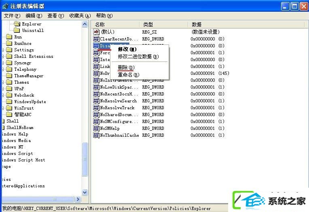Image resolution: width=309 pixels, height=212 pixels.
Task: Maximize the 注册表编辑器 window
Action: (294, 6)
